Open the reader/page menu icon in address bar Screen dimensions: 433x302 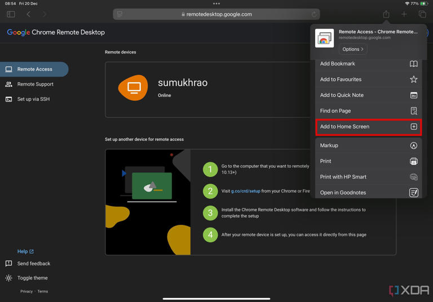(x=120, y=14)
